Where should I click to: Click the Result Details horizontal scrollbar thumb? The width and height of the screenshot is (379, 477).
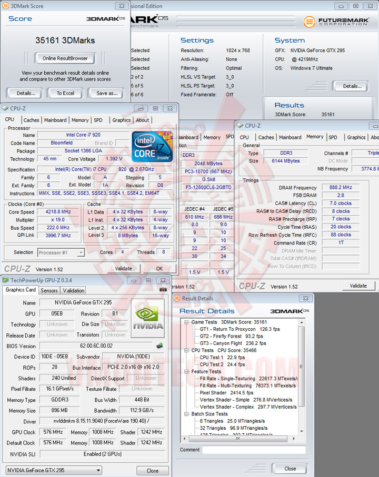238,439
